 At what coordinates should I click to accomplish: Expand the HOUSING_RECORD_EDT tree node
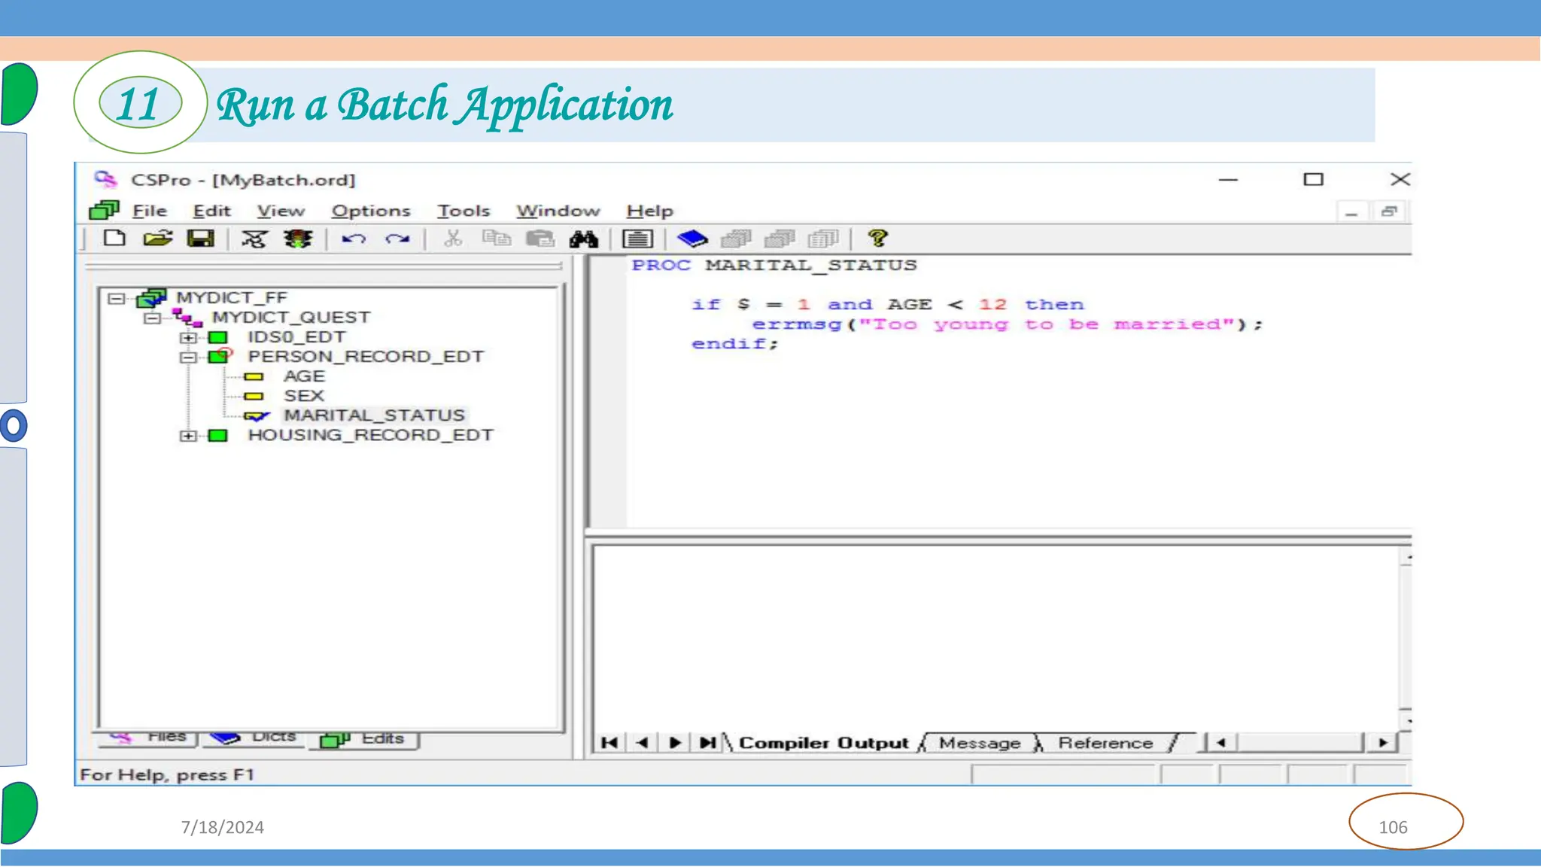(188, 436)
